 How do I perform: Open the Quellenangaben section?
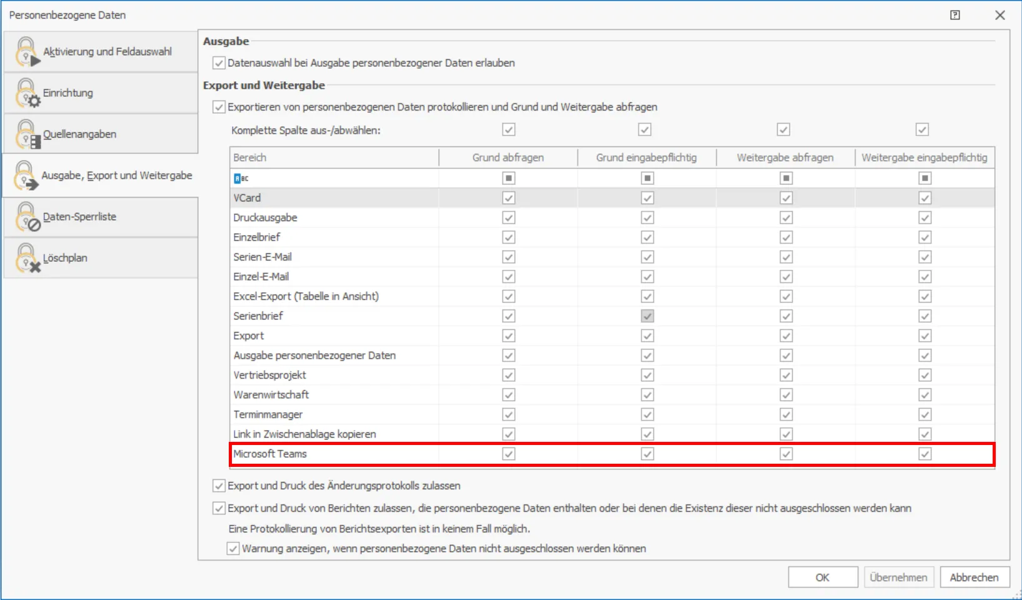101,134
